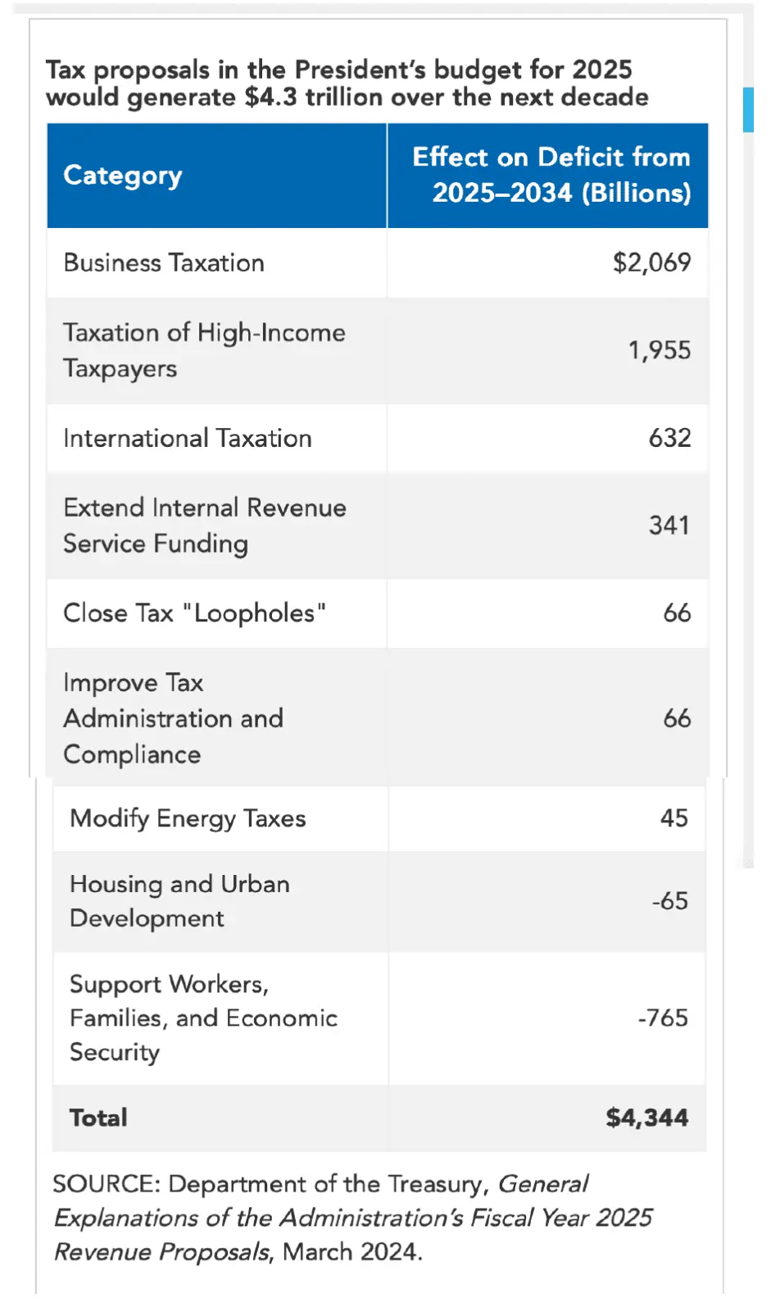
Task: Select the Close Tax "Loopholes" row label
Action: click(x=194, y=613)
